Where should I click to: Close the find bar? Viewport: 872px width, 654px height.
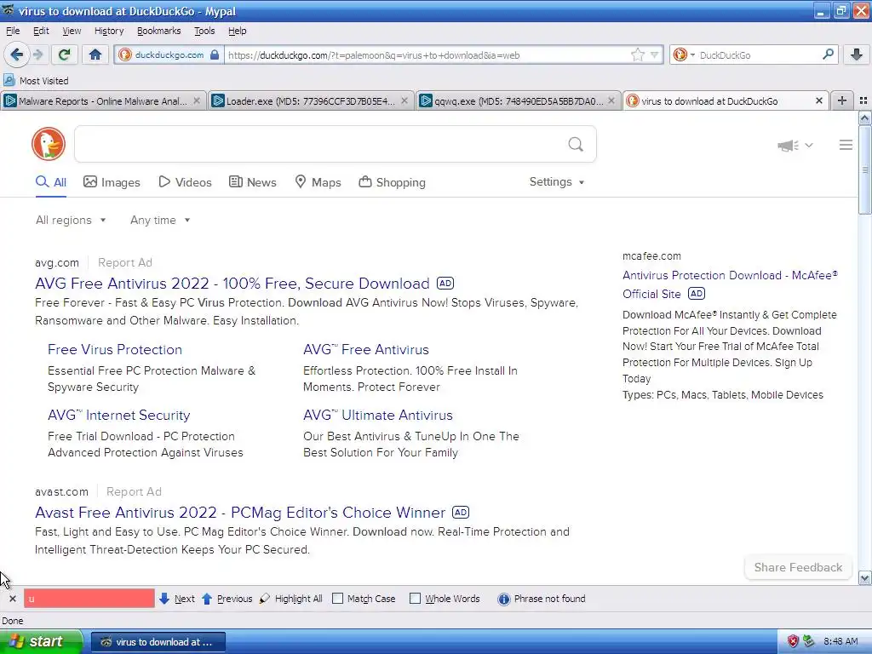[12, 599]
